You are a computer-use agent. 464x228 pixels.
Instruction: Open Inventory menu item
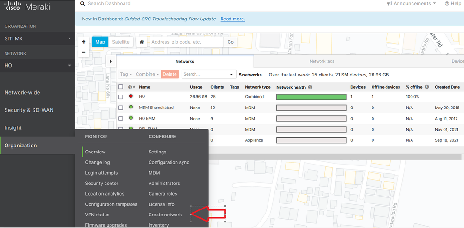[x=158, y=225]
